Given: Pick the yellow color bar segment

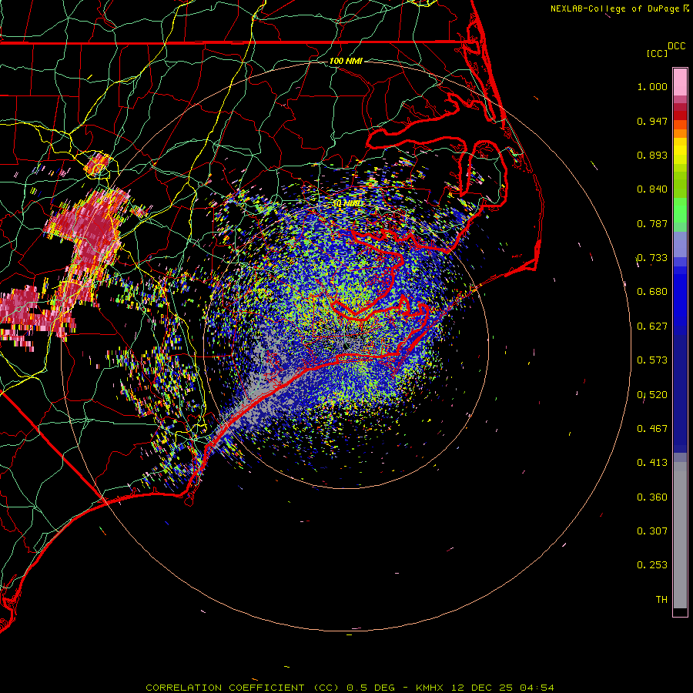Looking at the screenshot, I should tap(680, 151).
